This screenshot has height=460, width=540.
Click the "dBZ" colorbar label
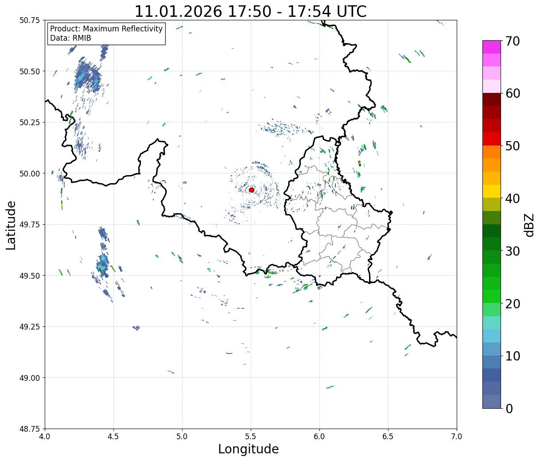[529, 225]
